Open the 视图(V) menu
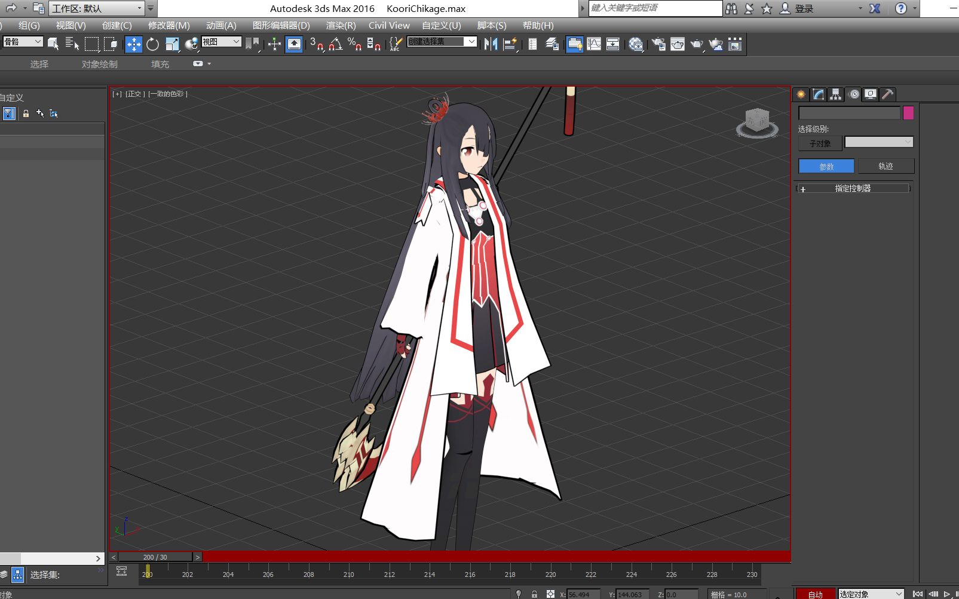This screenshot has width=959, height=599. click(71, 26)
